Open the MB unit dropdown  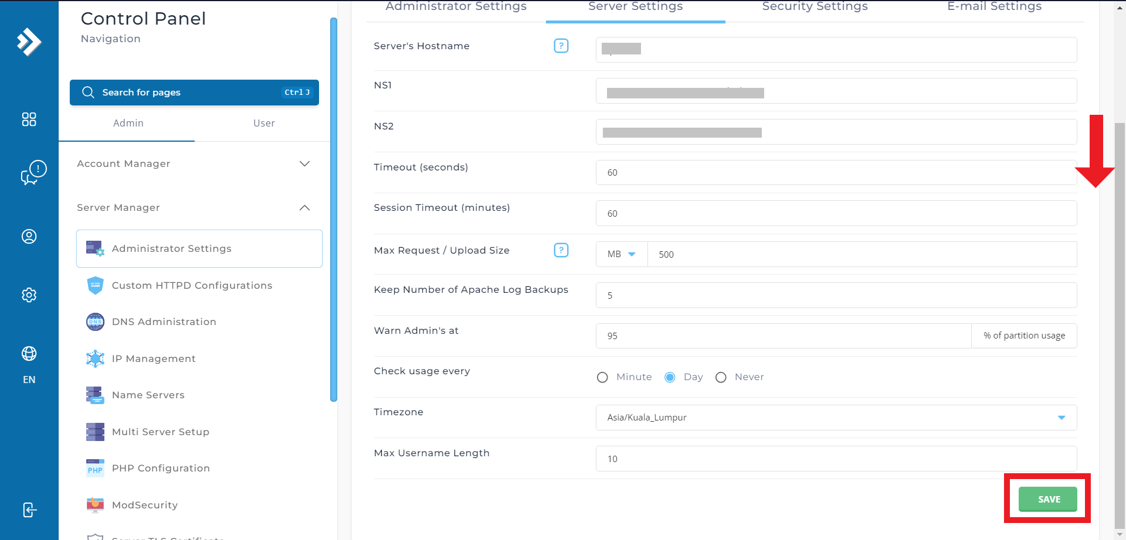(622, 254)
